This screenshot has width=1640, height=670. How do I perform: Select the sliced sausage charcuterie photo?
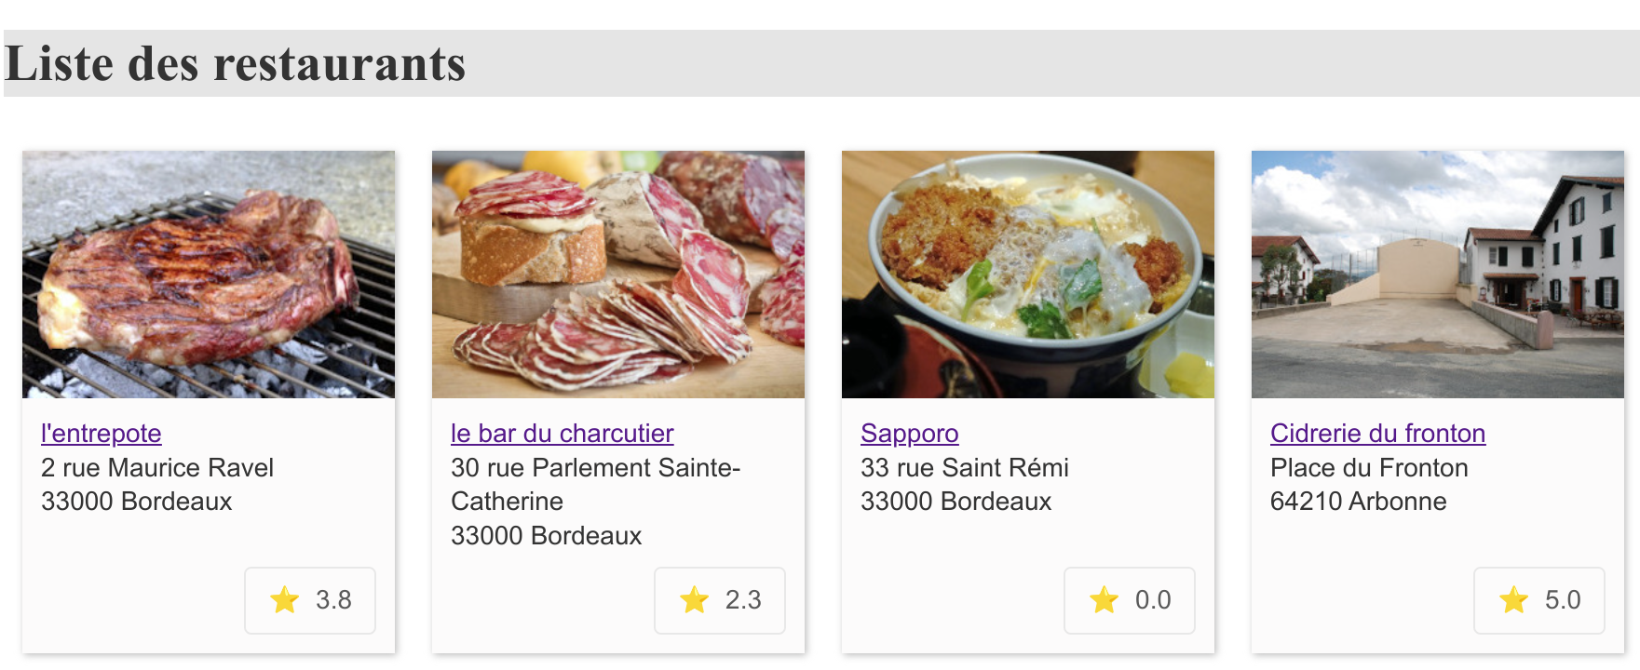618,275
